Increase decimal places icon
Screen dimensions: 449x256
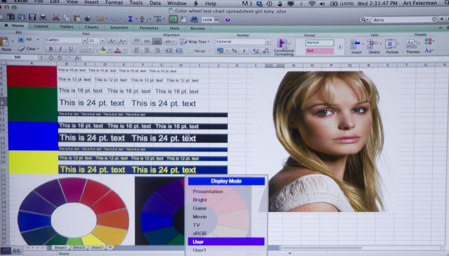click(255, 51)
